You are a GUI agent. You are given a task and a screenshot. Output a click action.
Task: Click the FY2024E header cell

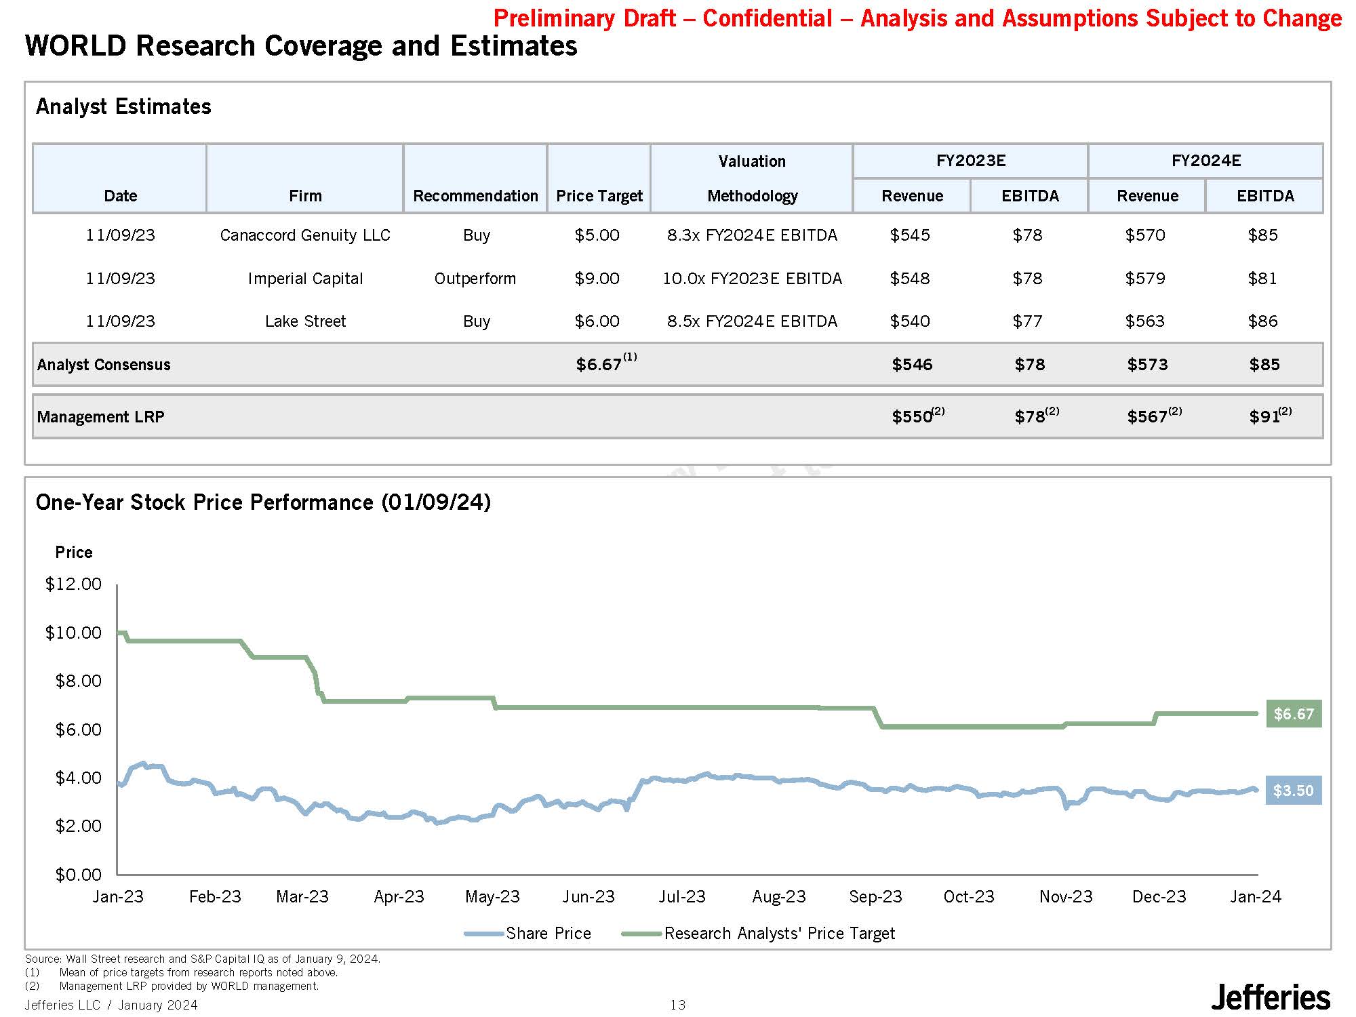1205,161
